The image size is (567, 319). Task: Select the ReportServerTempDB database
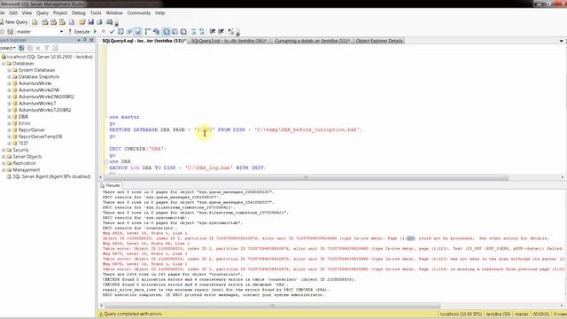click(x=40, y=136)
